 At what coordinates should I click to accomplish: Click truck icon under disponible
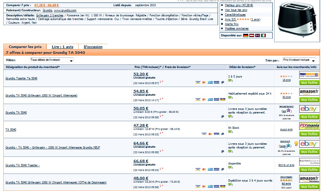(x=230, y=168)
